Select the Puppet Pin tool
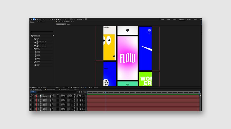The width and height of the screenshot is (231, 129). click(65, 19)
